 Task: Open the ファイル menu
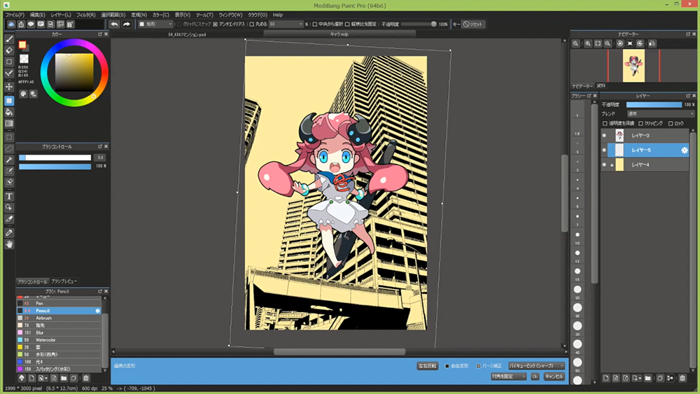pos(15,15)
